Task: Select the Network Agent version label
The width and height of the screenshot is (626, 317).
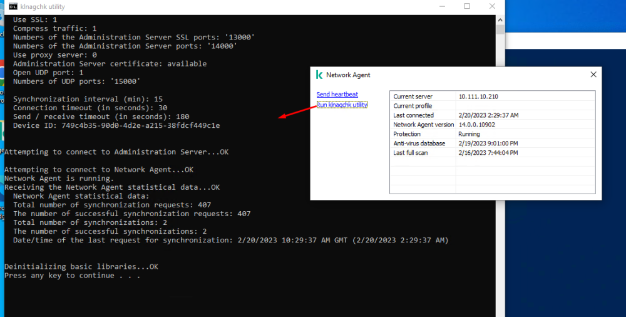Action: (x=424, y=125)
